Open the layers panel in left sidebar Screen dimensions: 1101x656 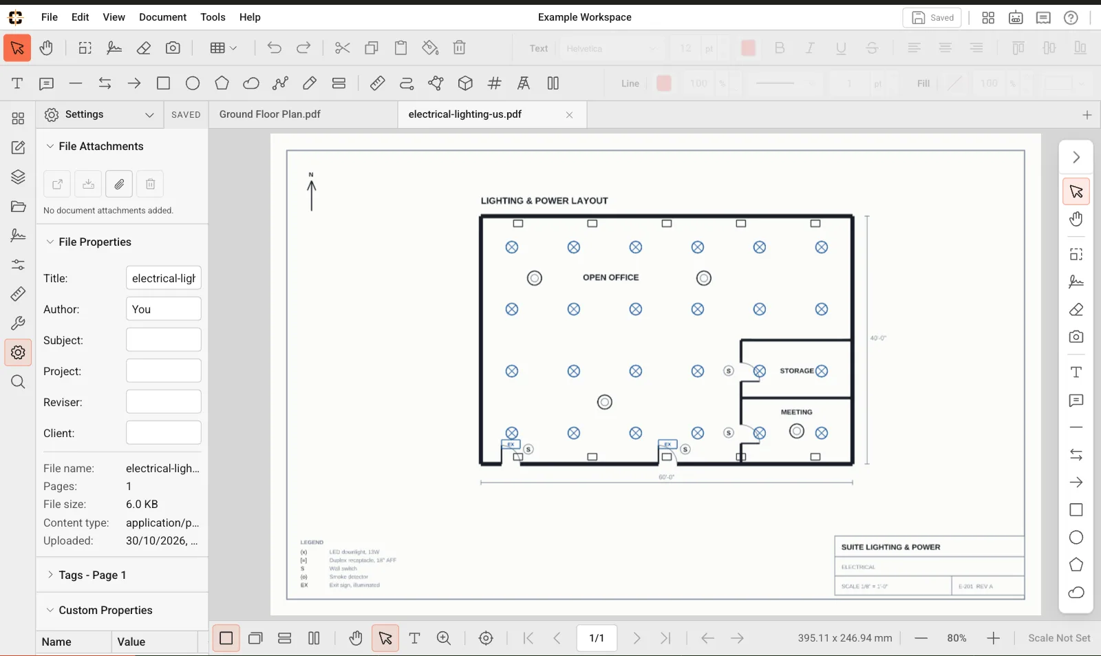pos(18,177)
